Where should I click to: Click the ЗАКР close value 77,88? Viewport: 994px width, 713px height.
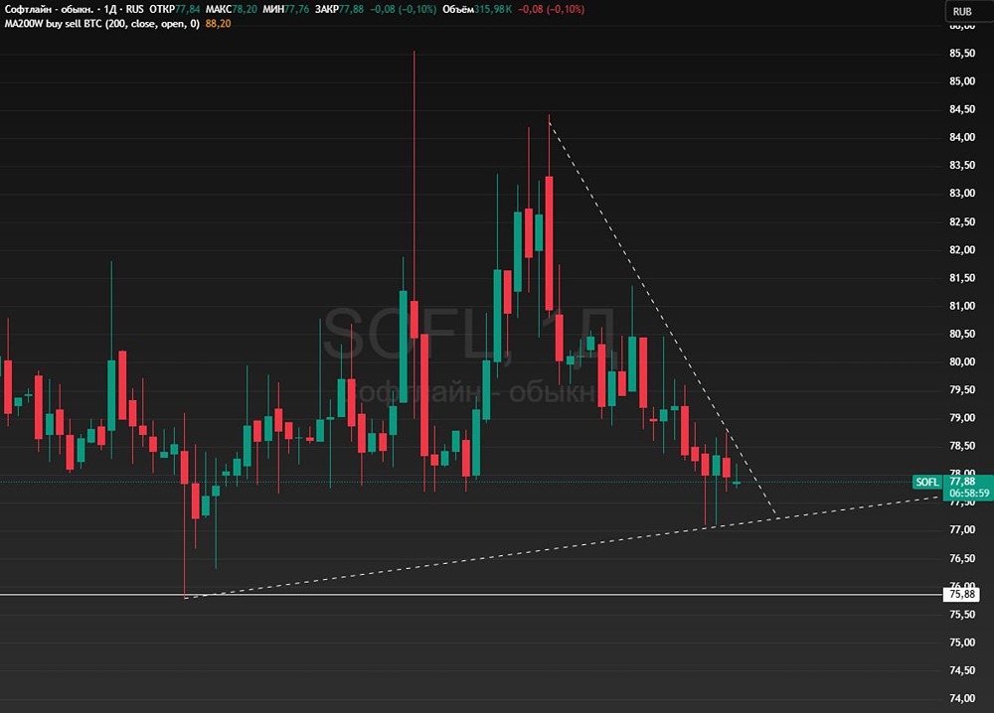[x=351, y=10]
